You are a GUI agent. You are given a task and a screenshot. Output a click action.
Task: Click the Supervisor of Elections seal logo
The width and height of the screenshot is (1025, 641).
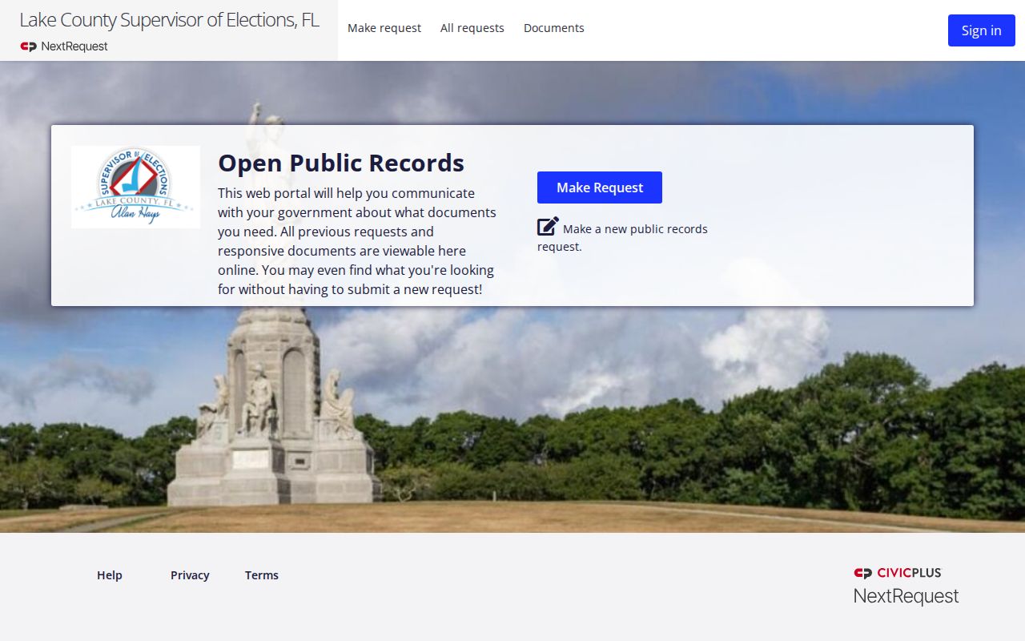point(135,187)
